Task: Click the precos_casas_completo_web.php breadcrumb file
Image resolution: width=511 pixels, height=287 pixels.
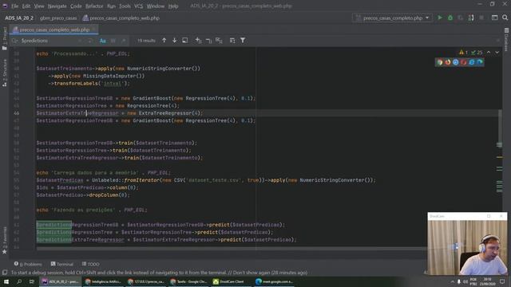Action: click(x=121, y=18)
